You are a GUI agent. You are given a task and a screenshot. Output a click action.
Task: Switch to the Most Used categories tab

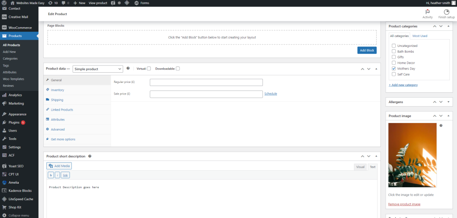pyautogui.click(x=420, y=36)
